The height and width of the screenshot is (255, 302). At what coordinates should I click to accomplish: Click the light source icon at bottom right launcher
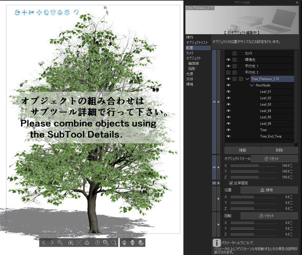coord(133,243)
